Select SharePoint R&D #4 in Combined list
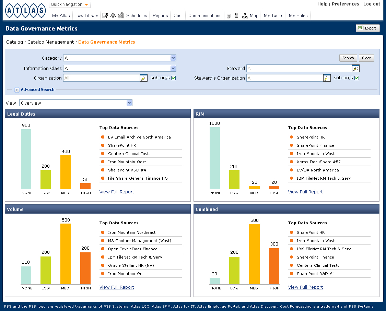 click(316, 274)
